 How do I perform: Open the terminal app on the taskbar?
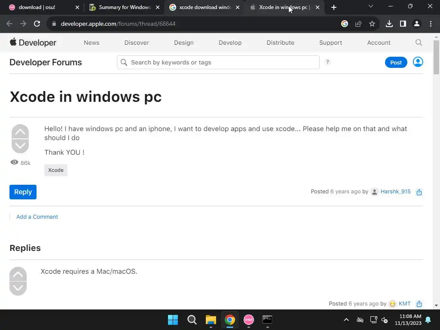click(x=267, y=320)
